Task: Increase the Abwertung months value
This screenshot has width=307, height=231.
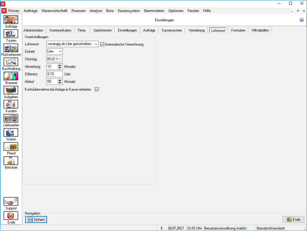Action: (x=60, y=65)
